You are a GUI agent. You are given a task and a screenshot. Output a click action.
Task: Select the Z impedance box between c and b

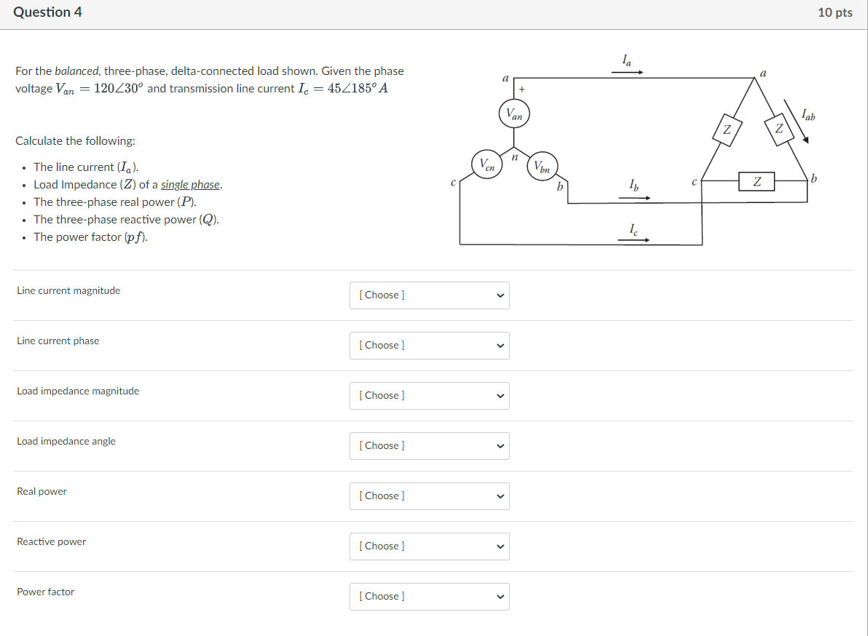[757, 182]
